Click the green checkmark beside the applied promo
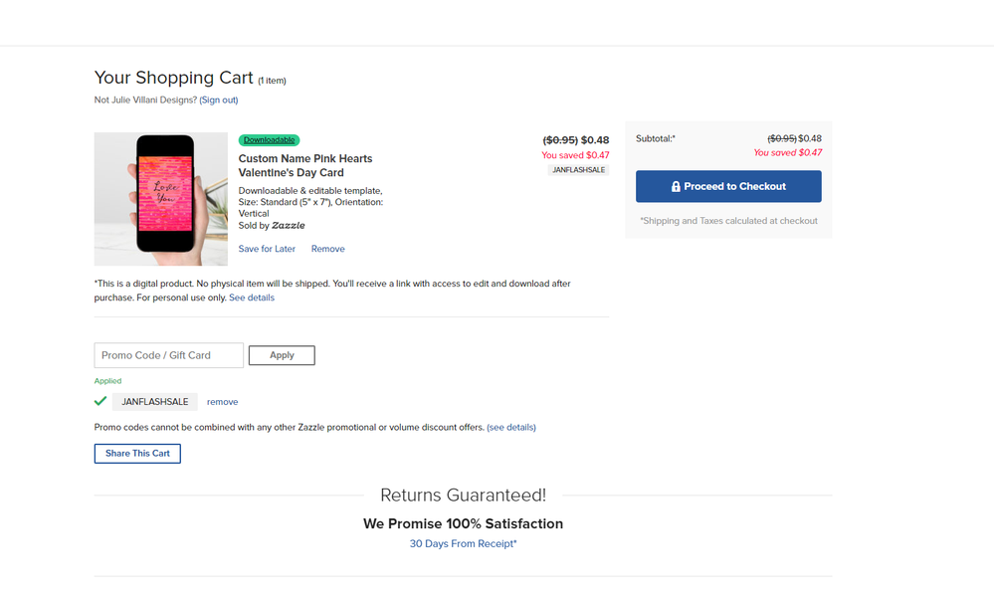The width and height of the screenshot is (994, 598). click(100, 401)
